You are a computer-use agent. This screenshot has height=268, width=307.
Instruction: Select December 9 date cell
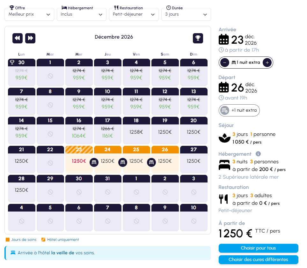point(79,101)
